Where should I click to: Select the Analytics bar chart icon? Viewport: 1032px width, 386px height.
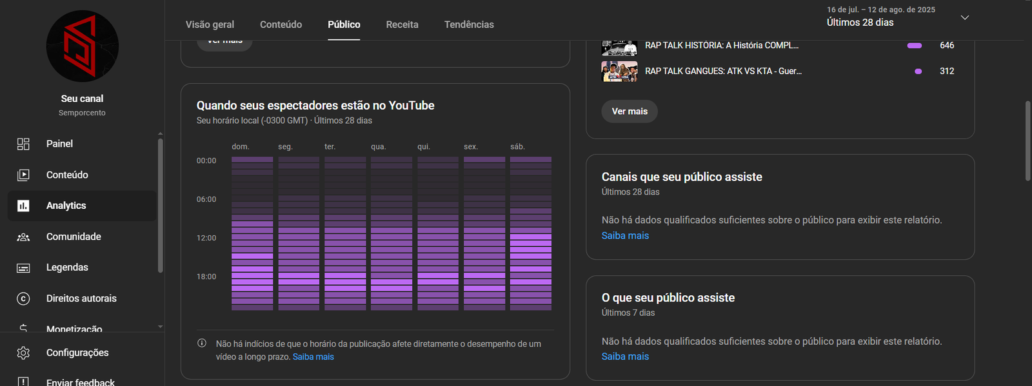coord(23,206)
